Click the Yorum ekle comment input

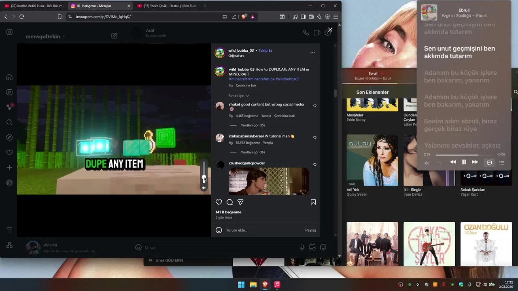[263, 230]
